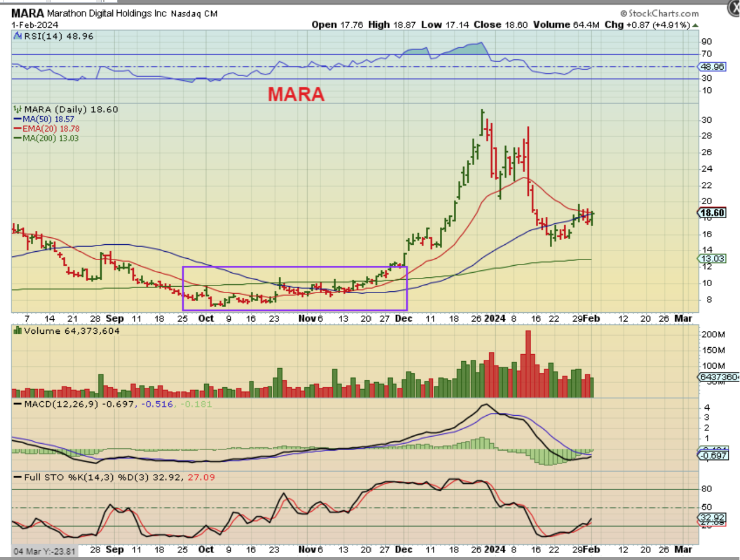This screenshot has height=560, width=740.
Task: Click the blue MA(50) legend line marker
Action: point(18,119)
